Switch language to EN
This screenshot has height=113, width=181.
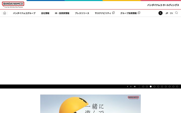[x=171, y=13]
